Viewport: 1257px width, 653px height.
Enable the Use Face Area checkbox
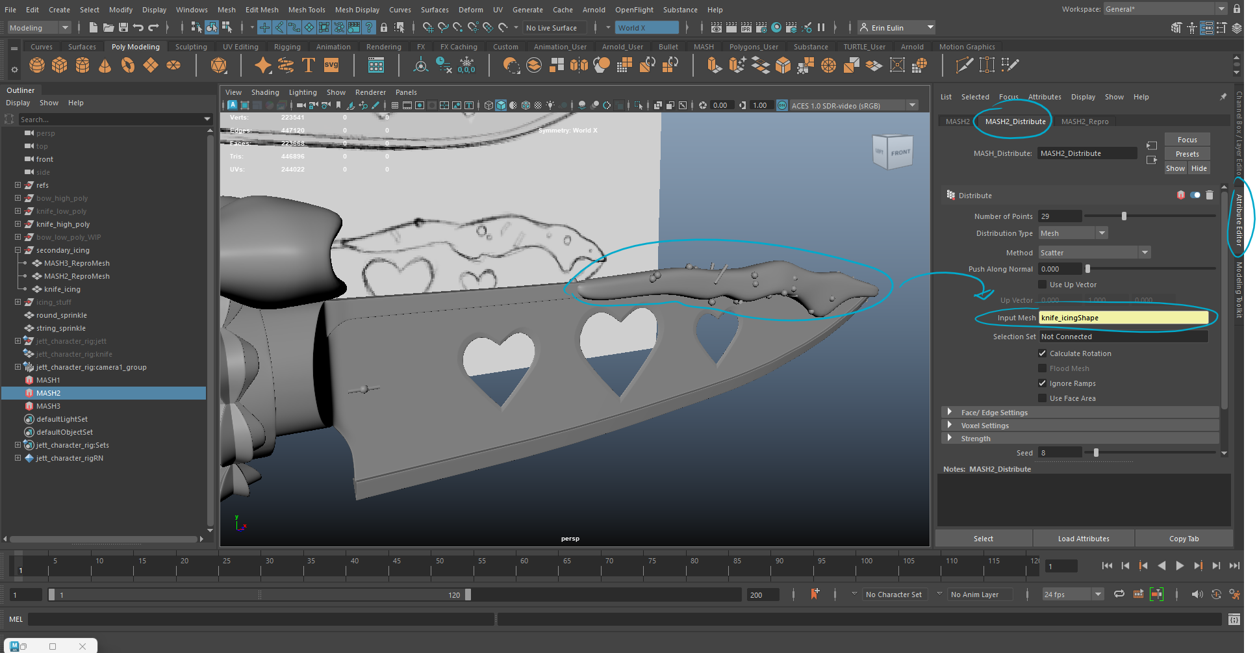tap(1043, 398)
